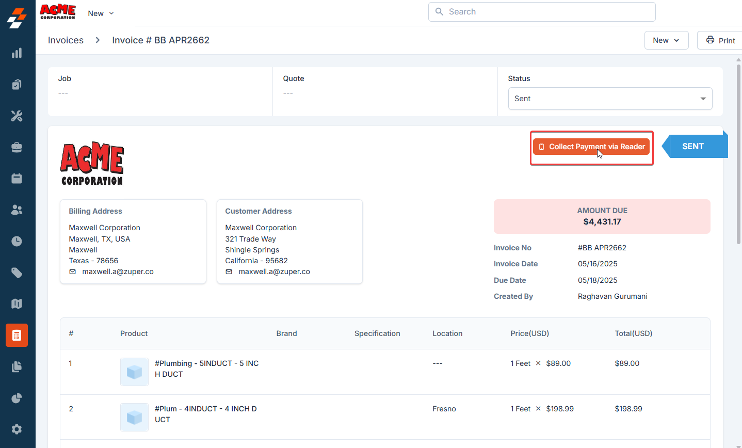Click the Customer Address heading
This screenshot has height=448, width=742.
[x=259, y=211]
